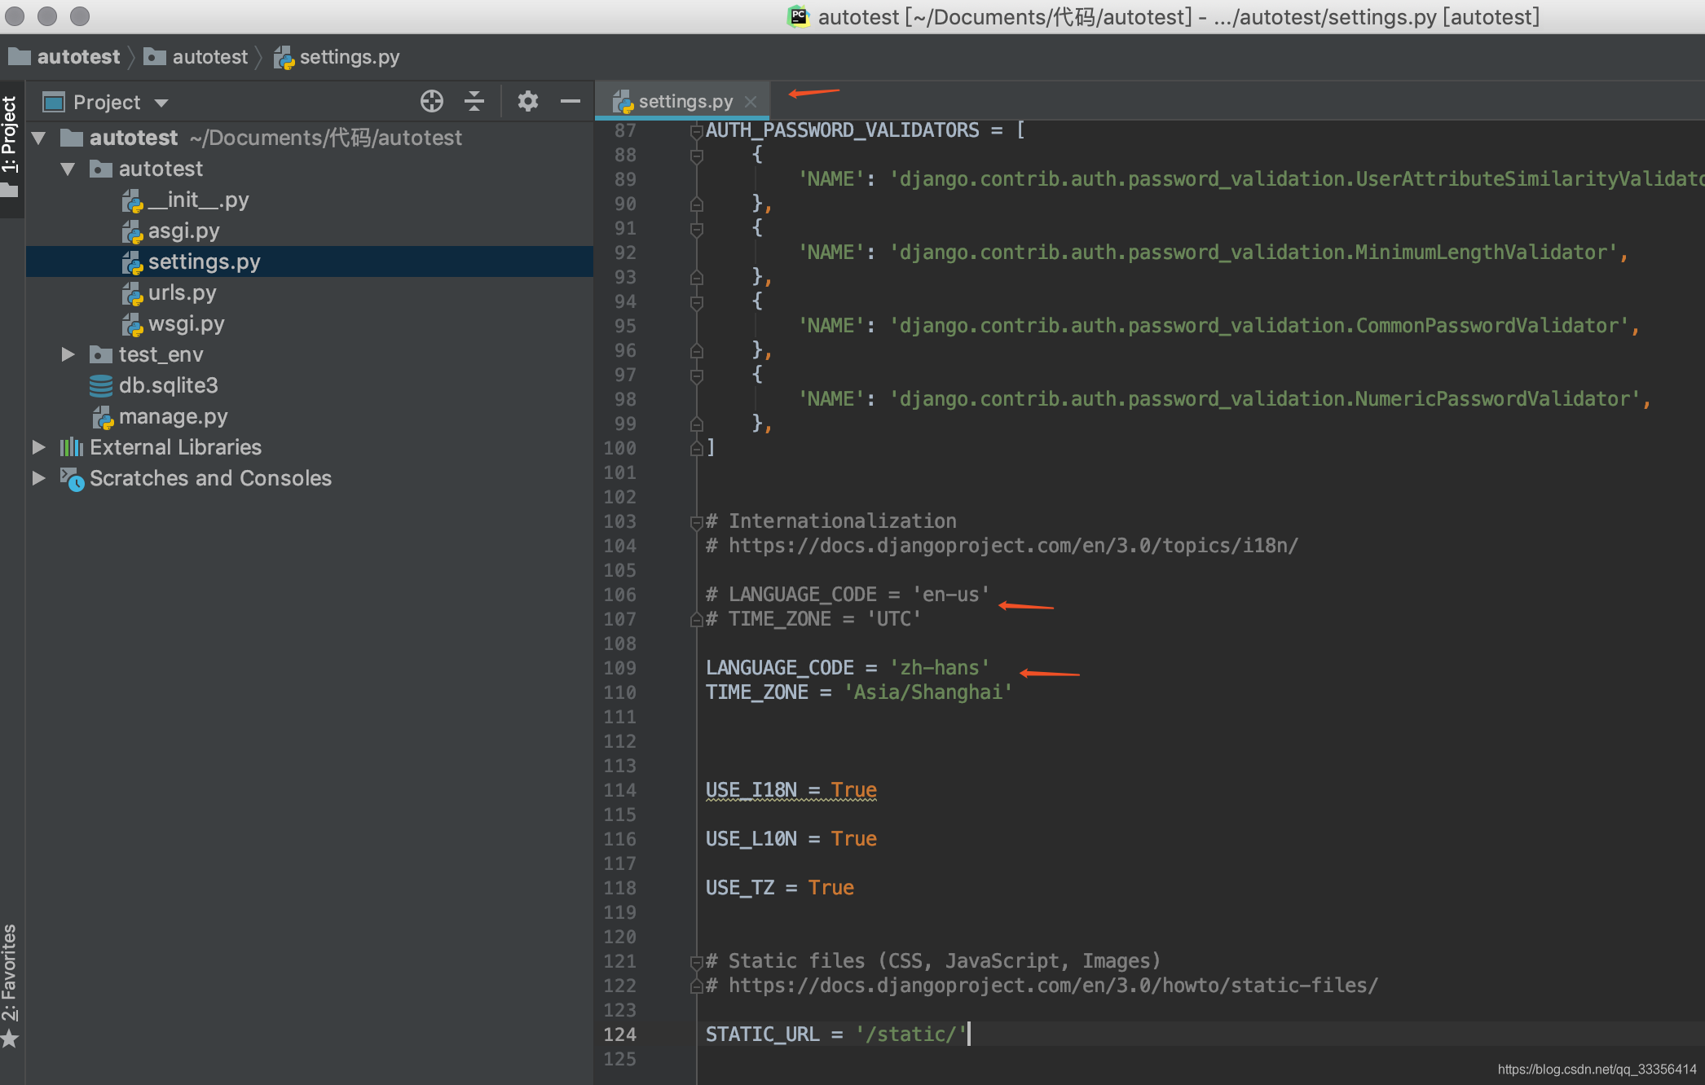Click commented LANGUAGE_CODE 'en-us' line

click(x=848, y=595)
